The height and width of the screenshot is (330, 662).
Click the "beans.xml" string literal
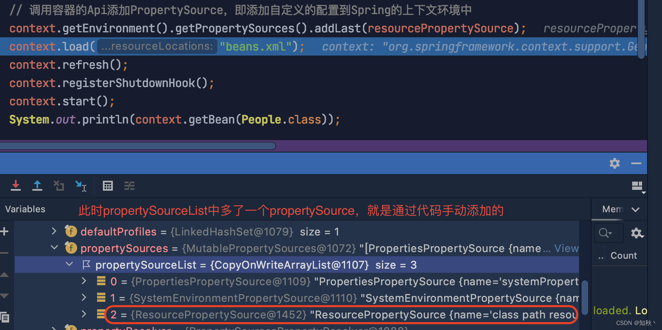tap(256, 46)
